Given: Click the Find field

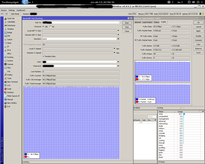Looking at the screenshot, I should pos(152,117).
